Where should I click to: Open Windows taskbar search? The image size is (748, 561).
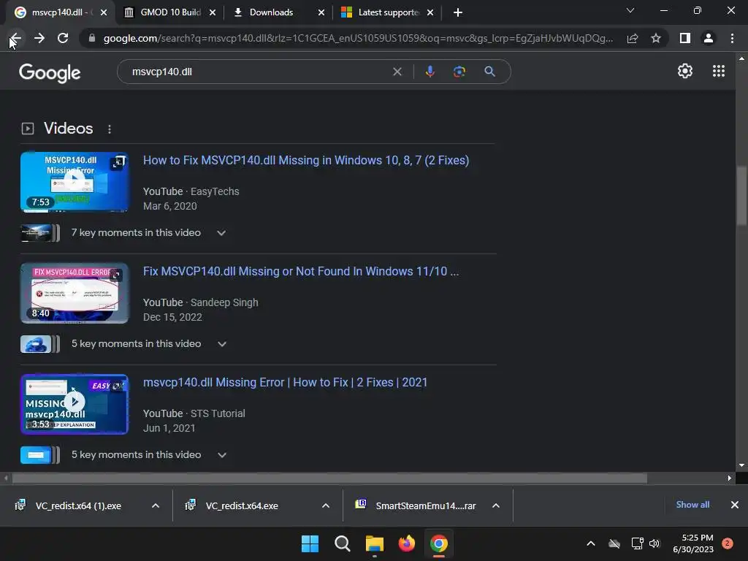click(343, 543)
